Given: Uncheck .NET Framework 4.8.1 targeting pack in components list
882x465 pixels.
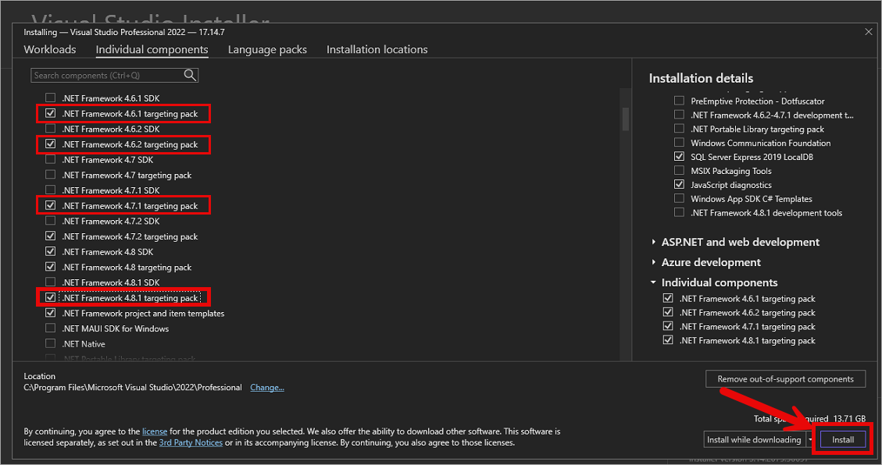Looking at the screenshot, I should coord(51,297).
